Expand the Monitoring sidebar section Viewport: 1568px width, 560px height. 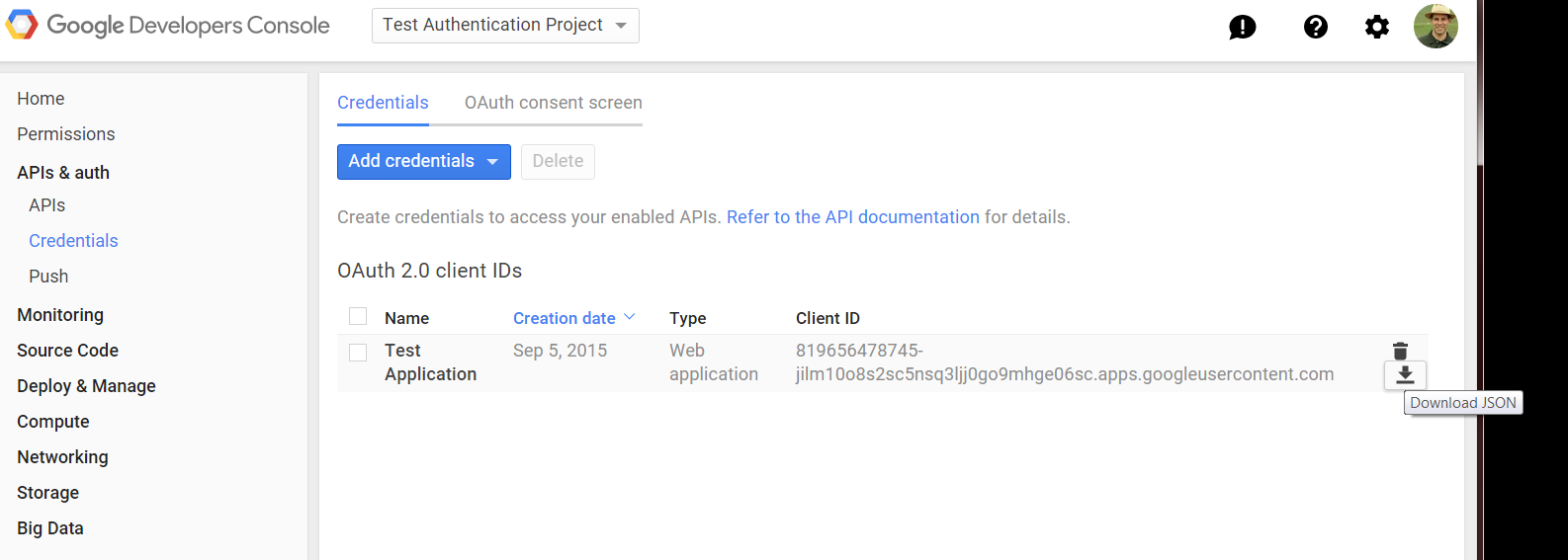pos(60,315)
